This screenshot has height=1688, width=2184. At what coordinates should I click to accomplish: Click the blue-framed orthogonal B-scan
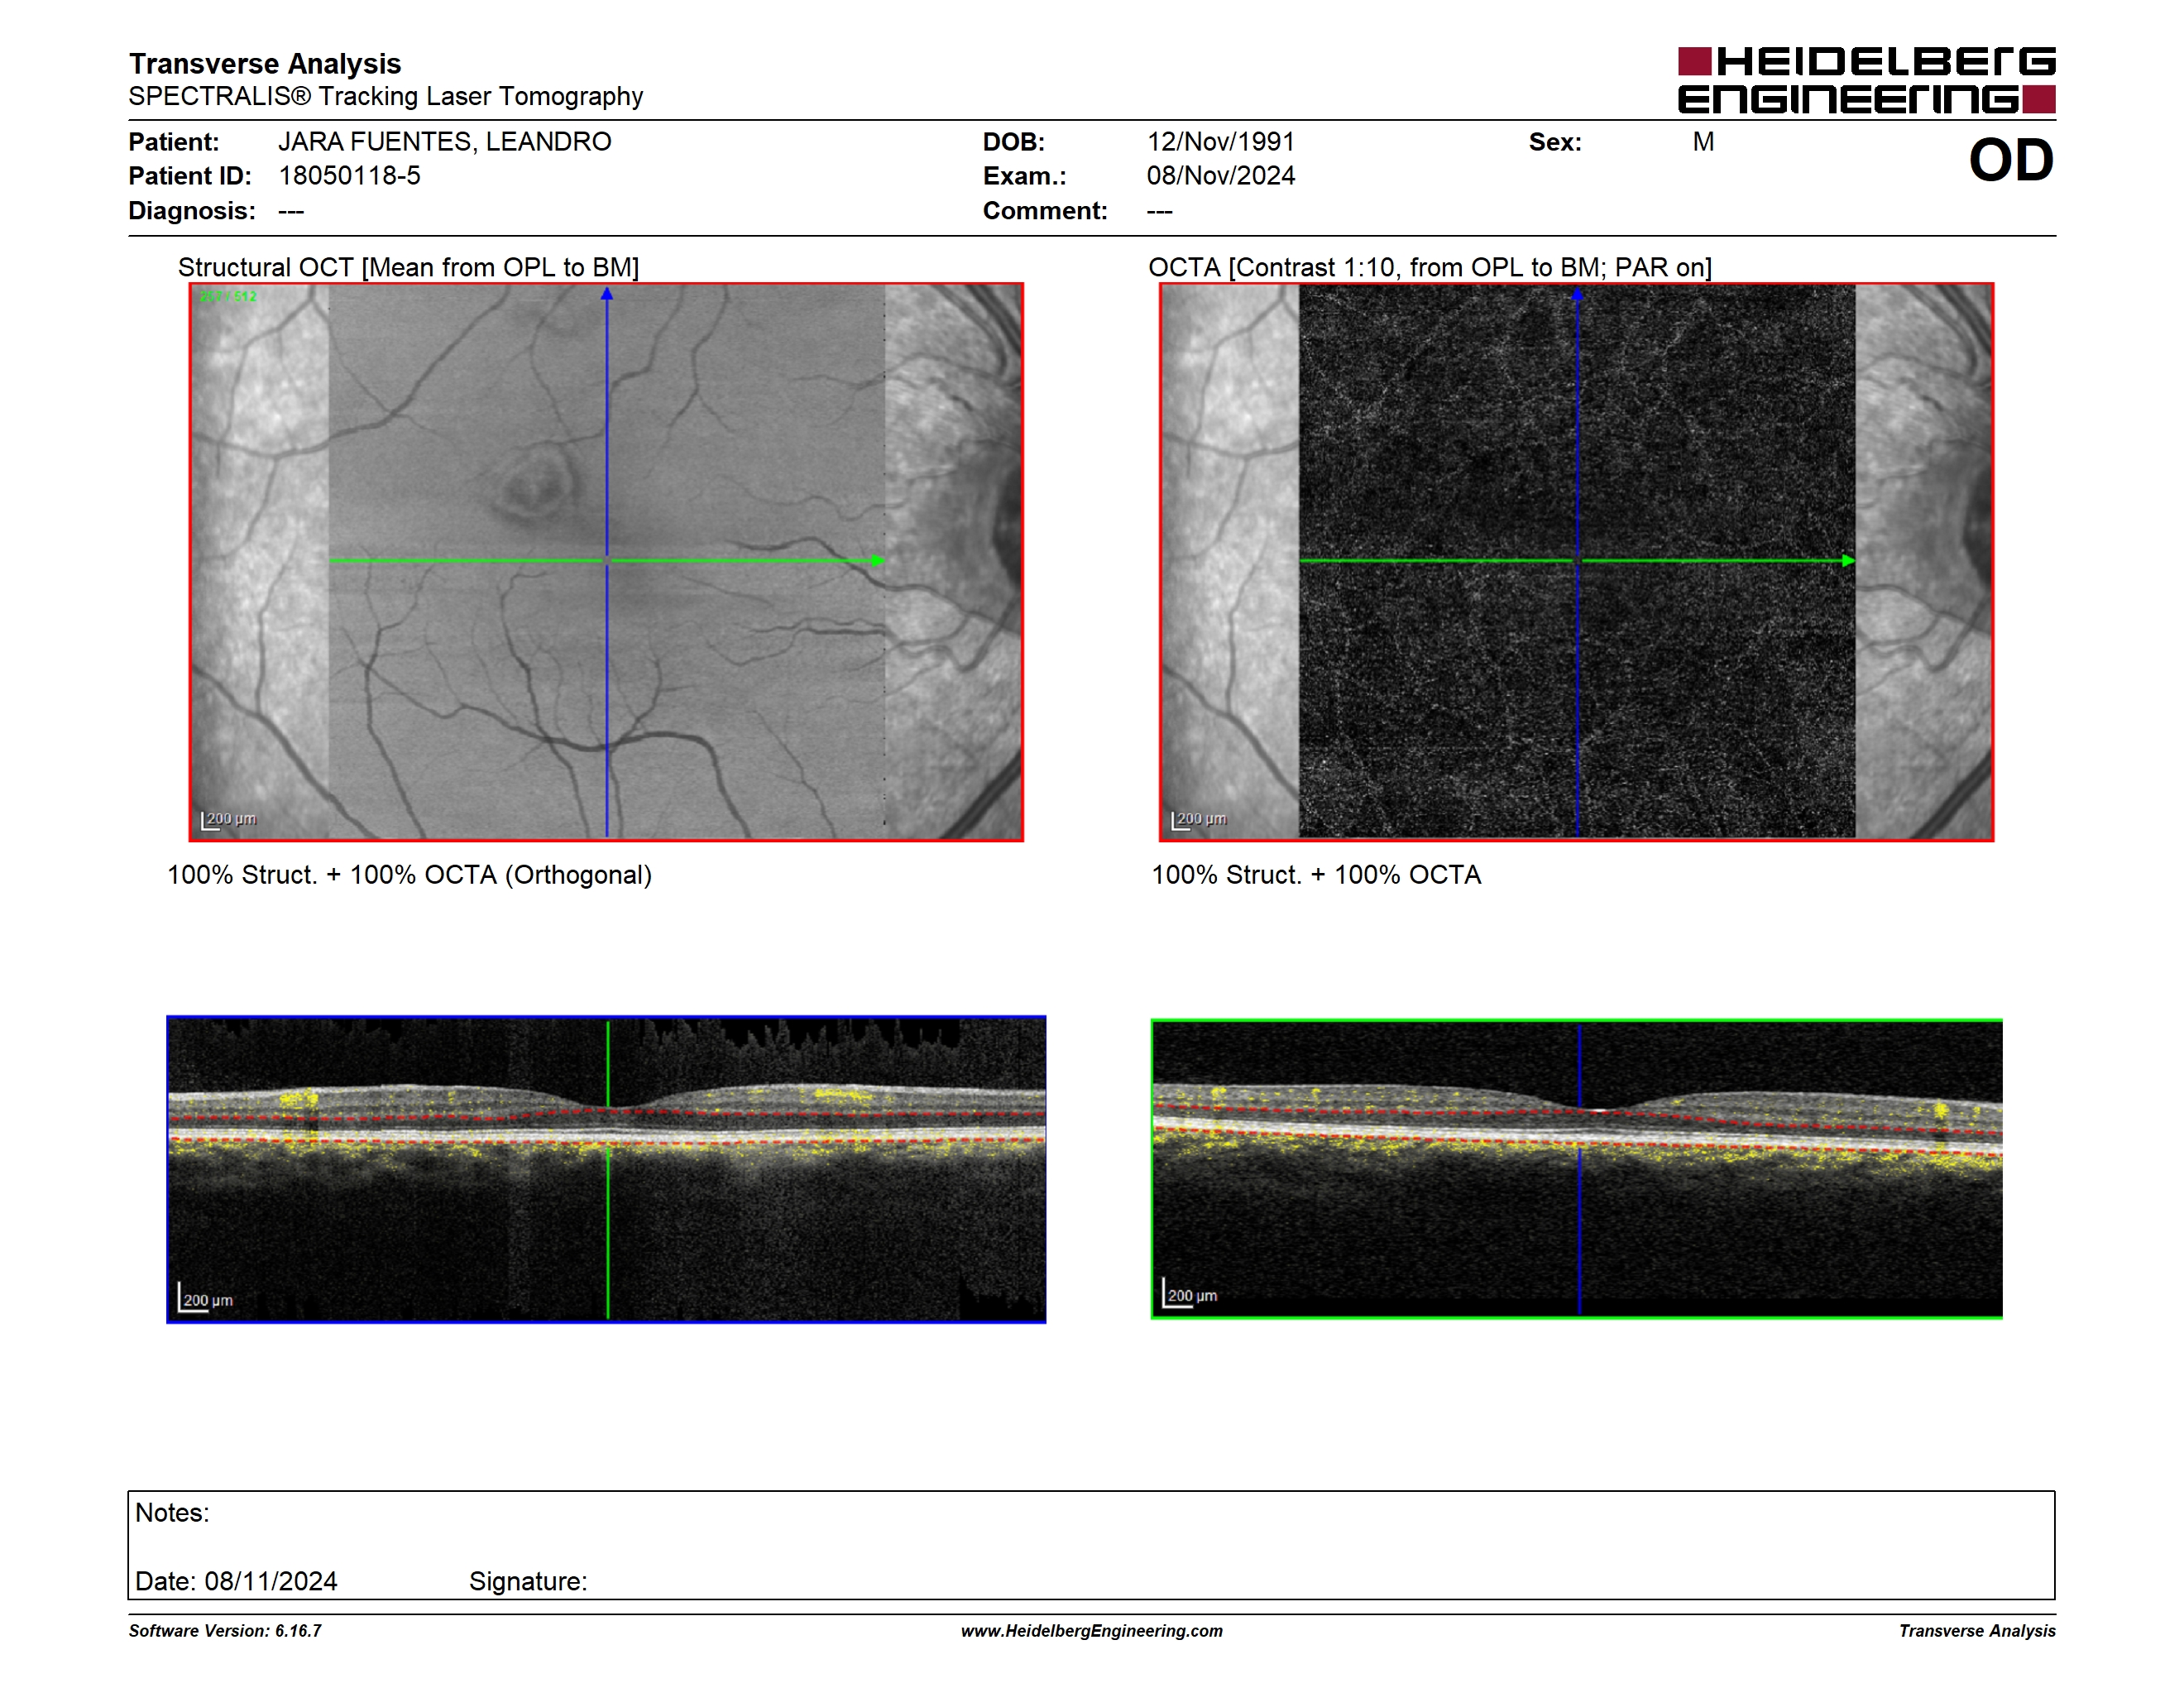click(x=606, y=1169)
